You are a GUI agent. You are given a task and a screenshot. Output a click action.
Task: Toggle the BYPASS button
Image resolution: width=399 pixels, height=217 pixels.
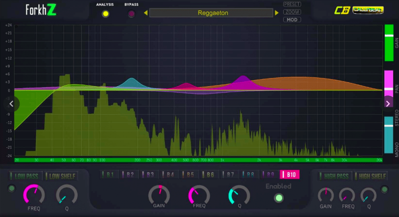coord(131,14)
